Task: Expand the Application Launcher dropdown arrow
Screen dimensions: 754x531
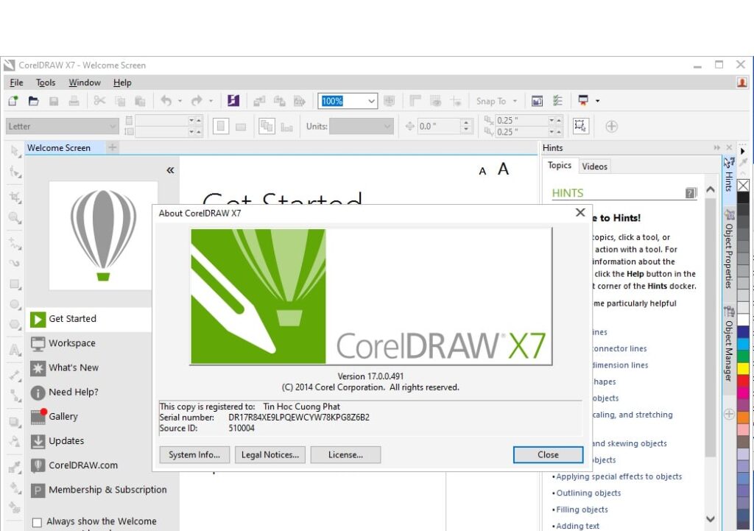Action: pyautogui.click(x=597, y=101)
